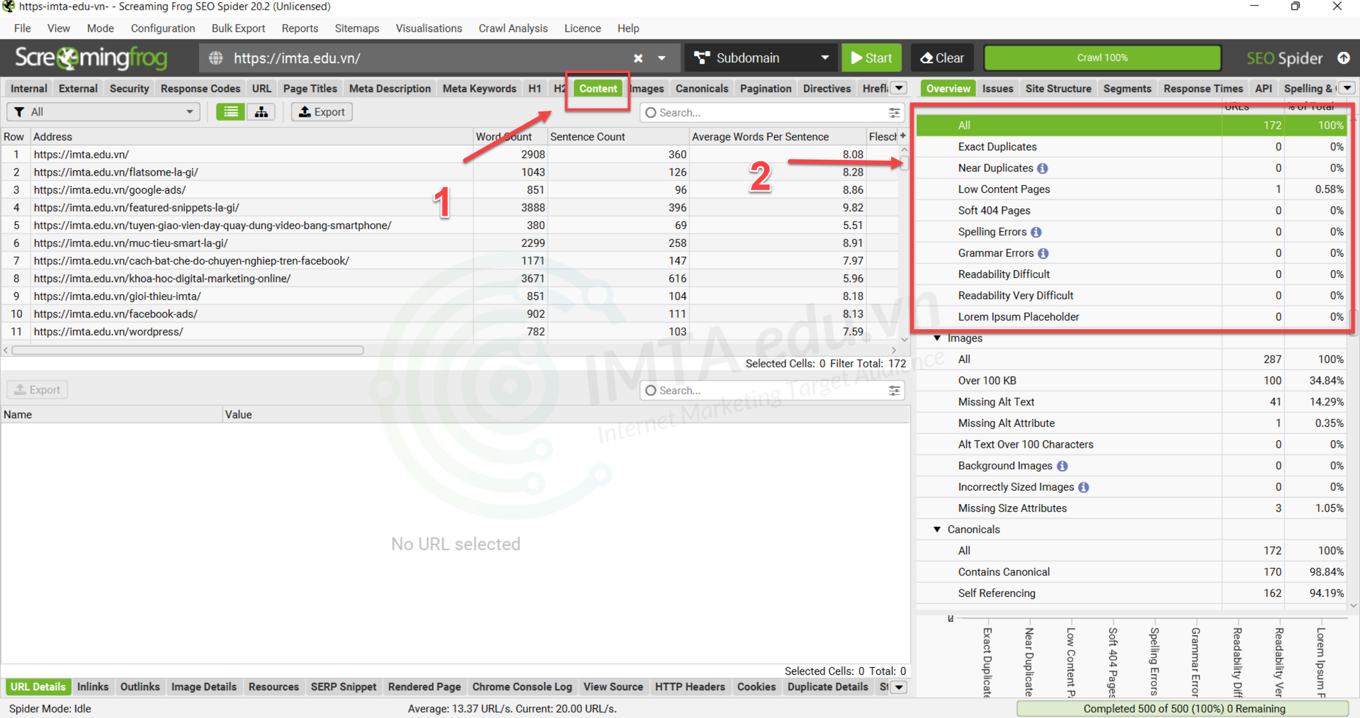Export the Content tab data
The width and height of the screenshot is (1360, 718).
coord(322,112)
